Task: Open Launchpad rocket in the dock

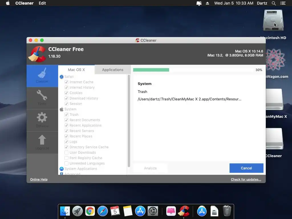Action: pos(78,211)
